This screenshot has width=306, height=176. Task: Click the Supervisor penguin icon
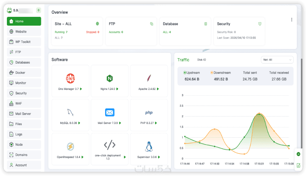pos(149,147)
